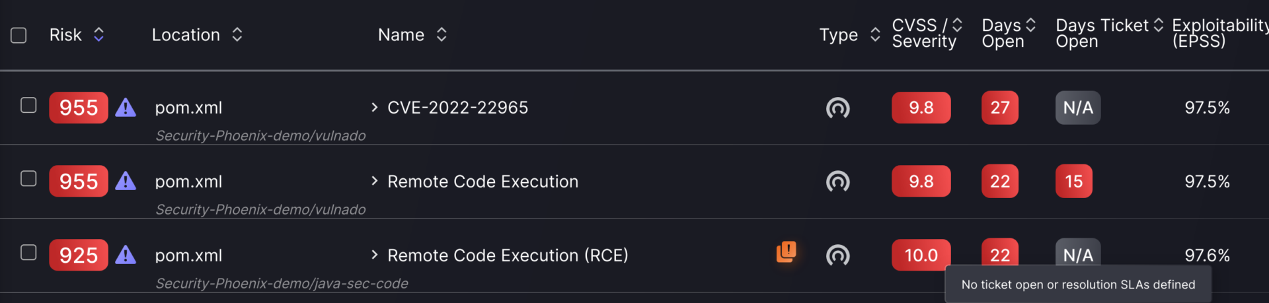Toggle the select-all checkbox in header
1269x303 pixels.
19,35
